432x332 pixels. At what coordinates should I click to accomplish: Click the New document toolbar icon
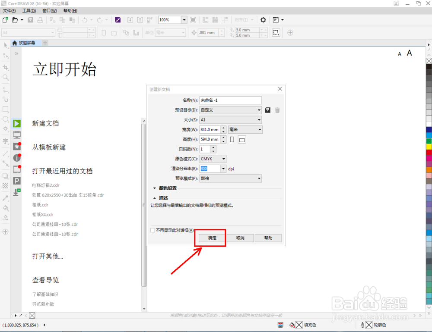point(5,20)
